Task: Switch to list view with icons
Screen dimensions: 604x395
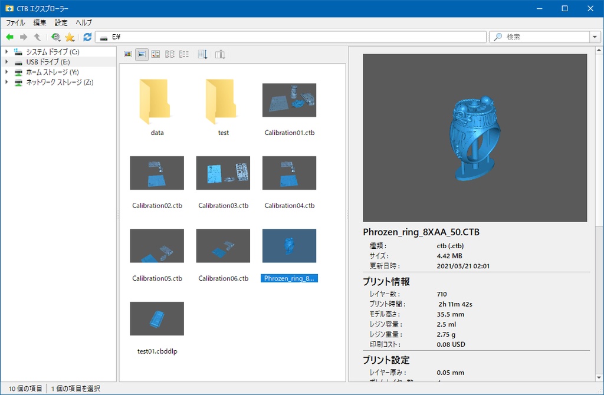Action: point(170,54)
